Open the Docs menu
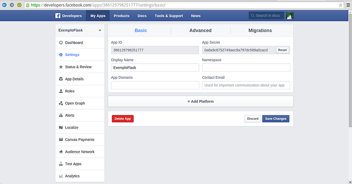Viewport: 352px width, 184px height. (142, 16)
